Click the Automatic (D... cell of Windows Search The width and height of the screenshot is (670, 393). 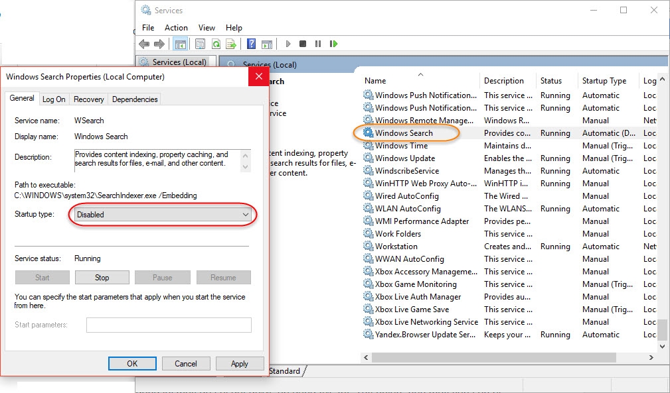tap(608, 133)
